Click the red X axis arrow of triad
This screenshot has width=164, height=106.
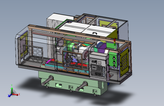click(16, 95)
